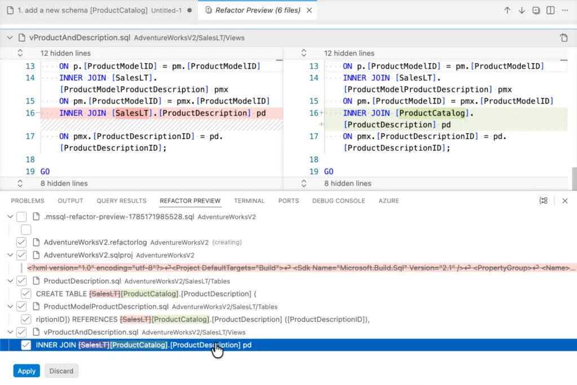The image size is (577, 385).
Task: Click added line with [ProductCatalog] join
Action: tap(446, 119)
